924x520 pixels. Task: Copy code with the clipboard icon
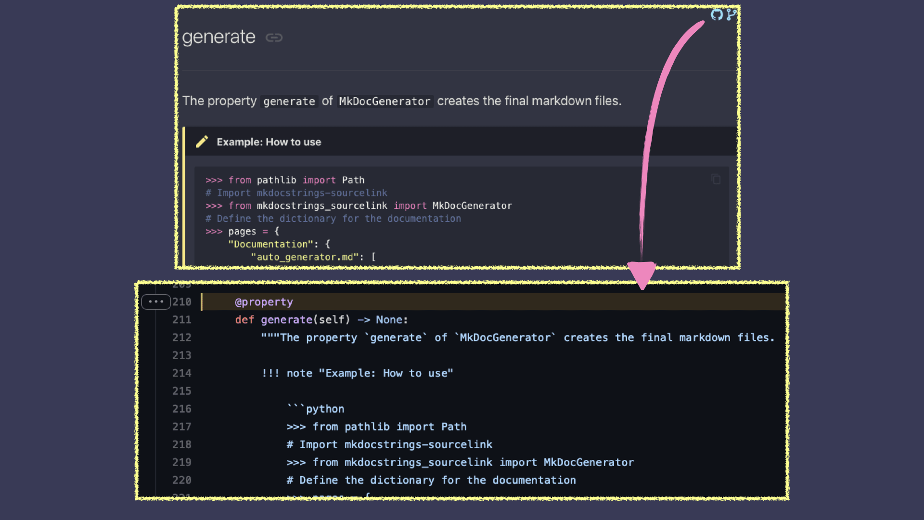tap(716, 179)
